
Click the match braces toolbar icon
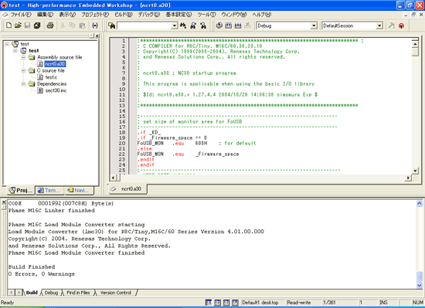95,25
